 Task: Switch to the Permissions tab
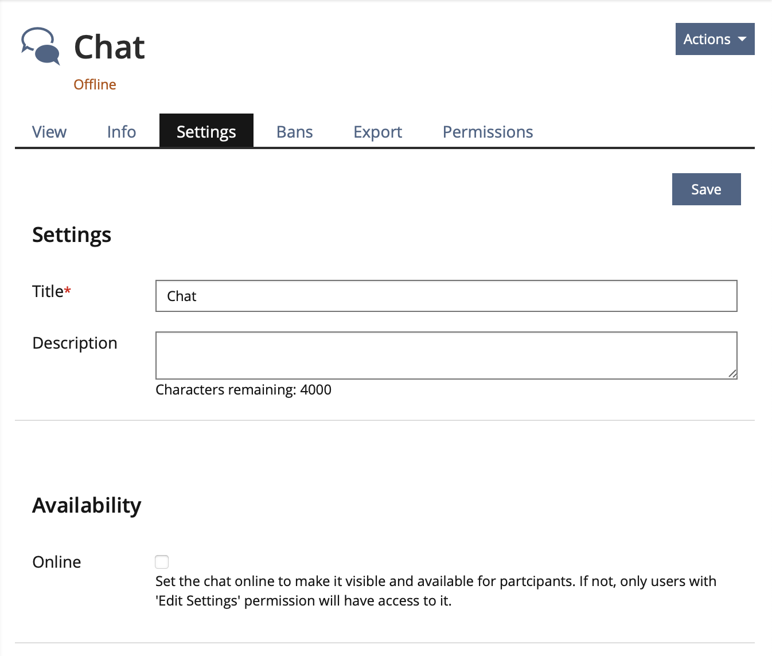(488, 132)
